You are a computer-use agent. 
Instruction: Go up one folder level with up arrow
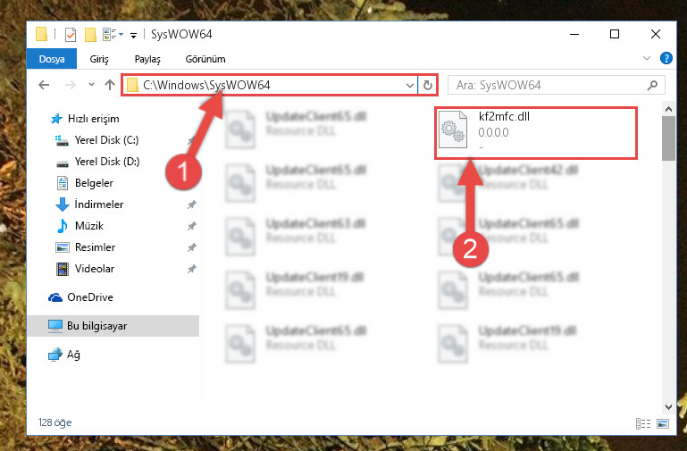coord(110,85)
